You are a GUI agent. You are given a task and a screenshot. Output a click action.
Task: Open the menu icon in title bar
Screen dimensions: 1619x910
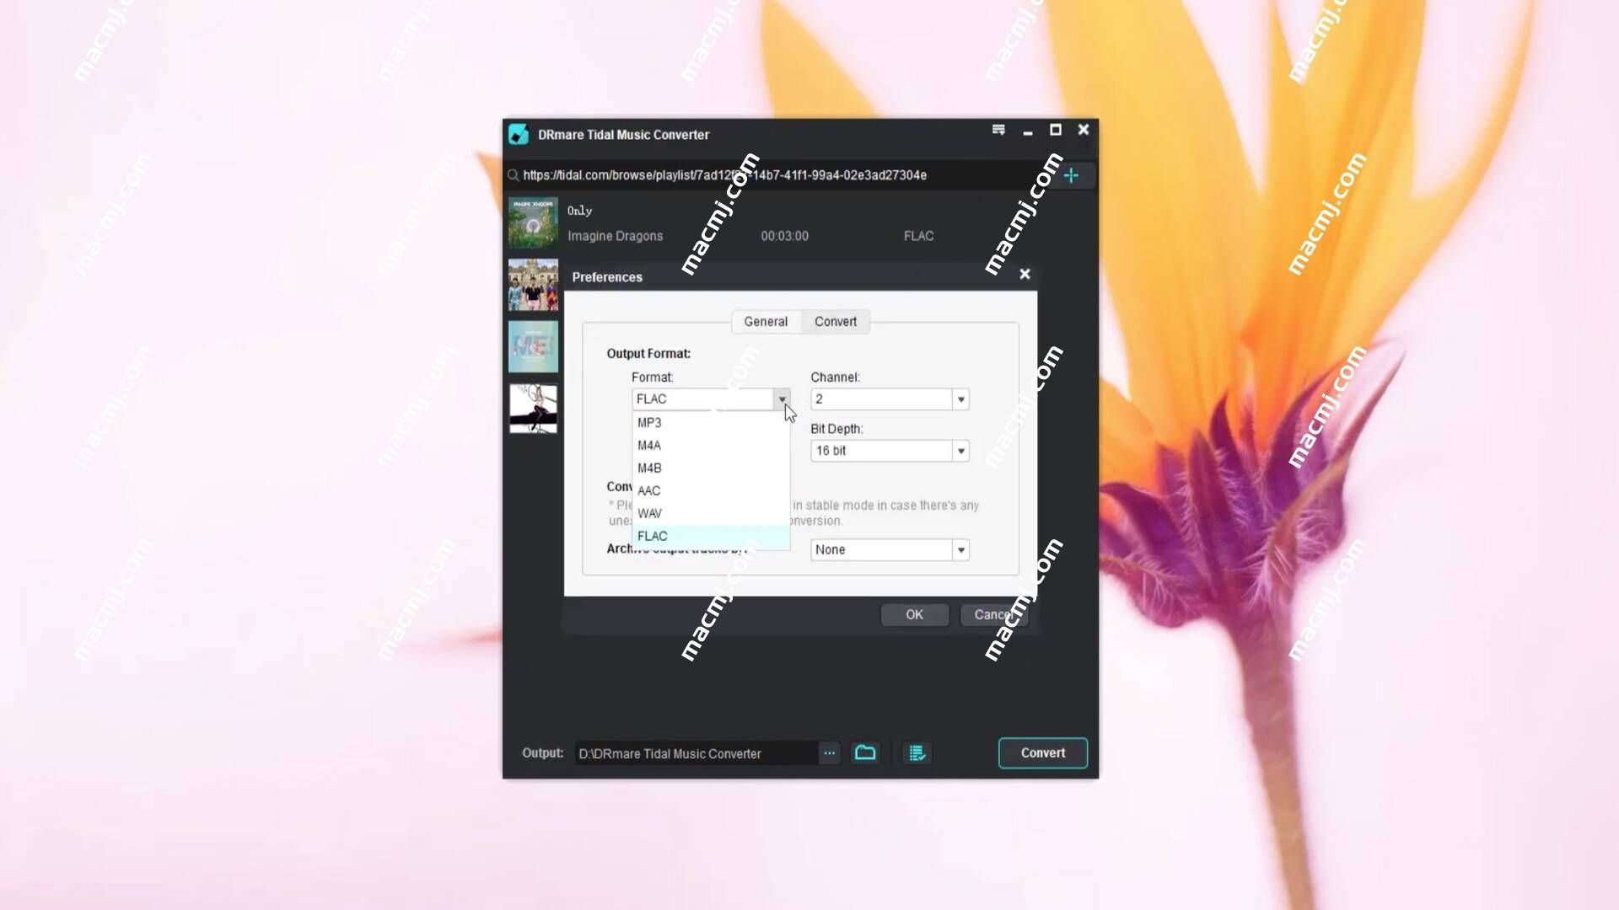click(x=998, y=130)
